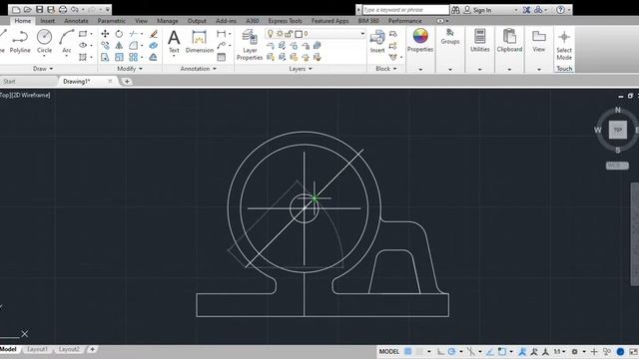Select the Arc drawing tool
This screenshot has height=359, width=639.
(x=67, y=41)
